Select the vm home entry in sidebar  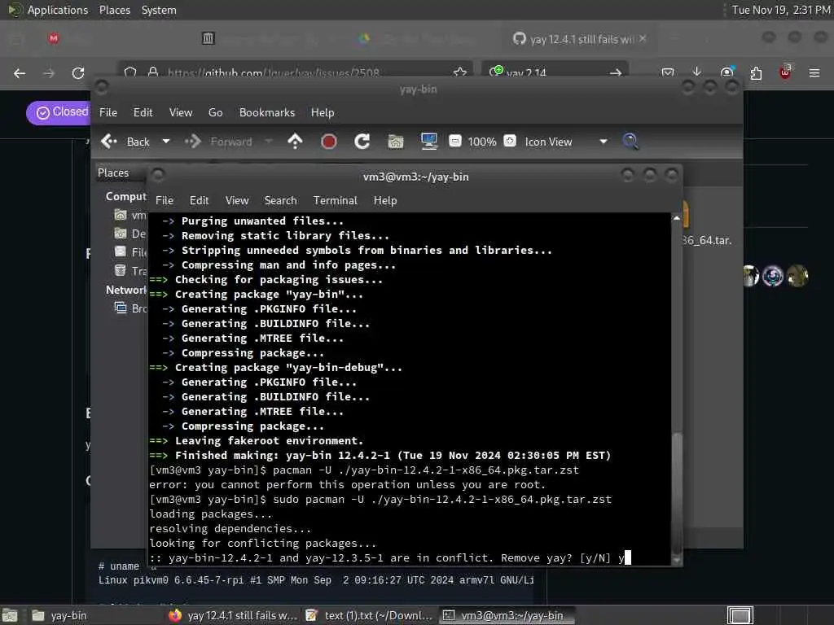point(131,215)
